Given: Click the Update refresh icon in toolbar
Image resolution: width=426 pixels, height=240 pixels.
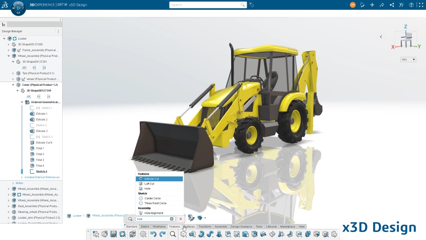Looking at the screenshot, I should point(122,234).
